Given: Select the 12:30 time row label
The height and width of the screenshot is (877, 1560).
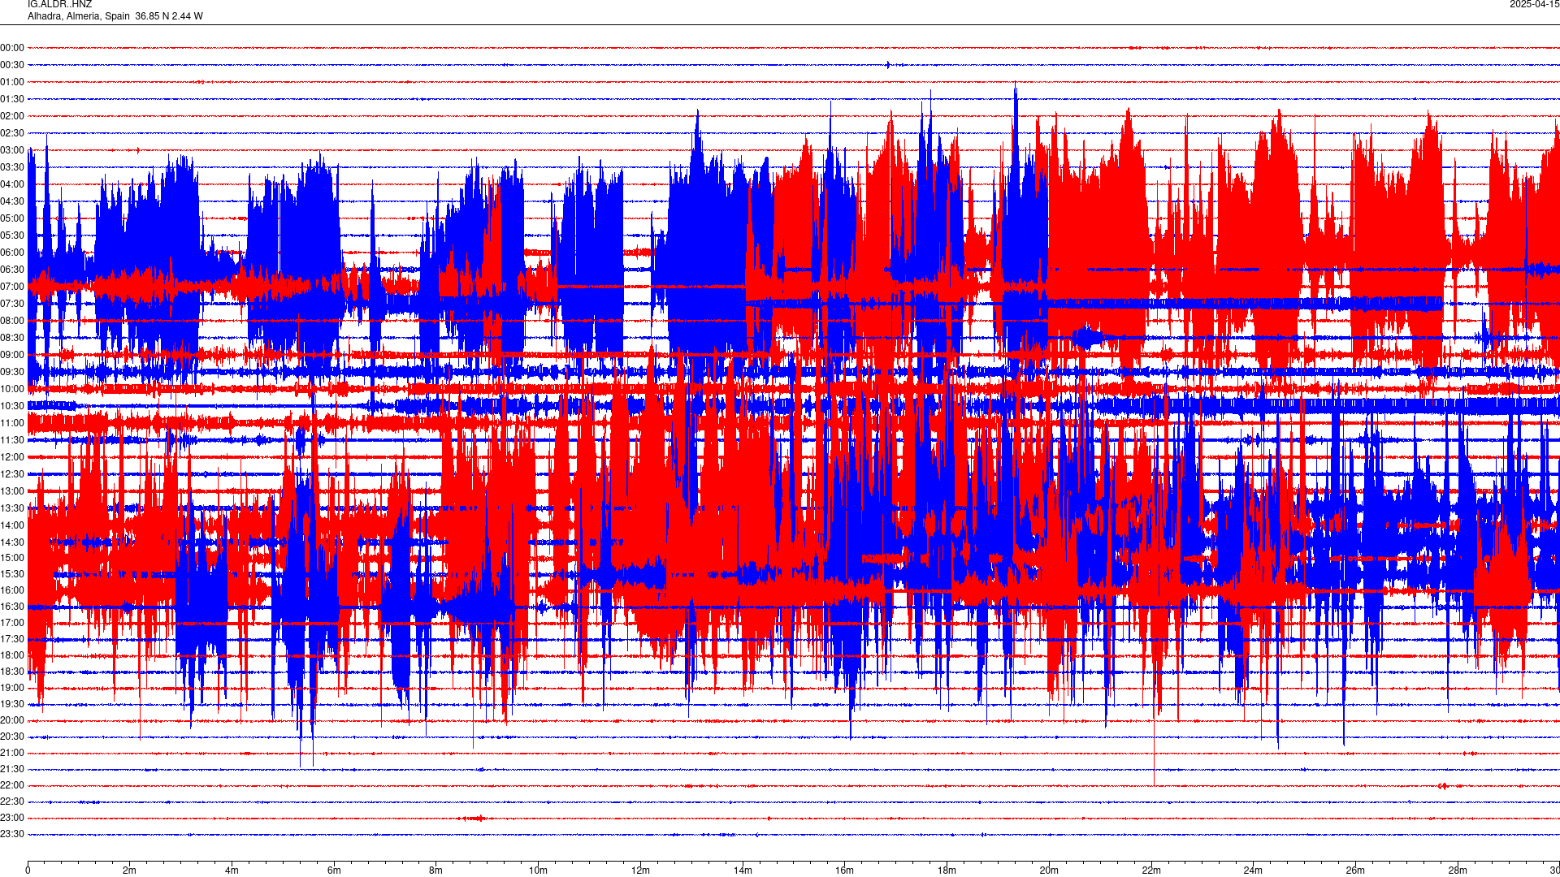Looking at the screenshot, I should tap(12, 474).
